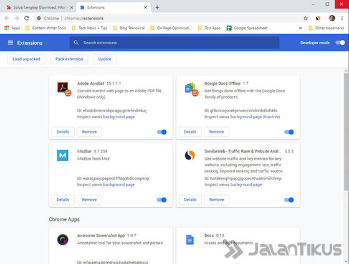Click the Google Docs Offline extension icon
Viewport: 349px width, 264px height.
pyautogui.click(x=191, y=89)
